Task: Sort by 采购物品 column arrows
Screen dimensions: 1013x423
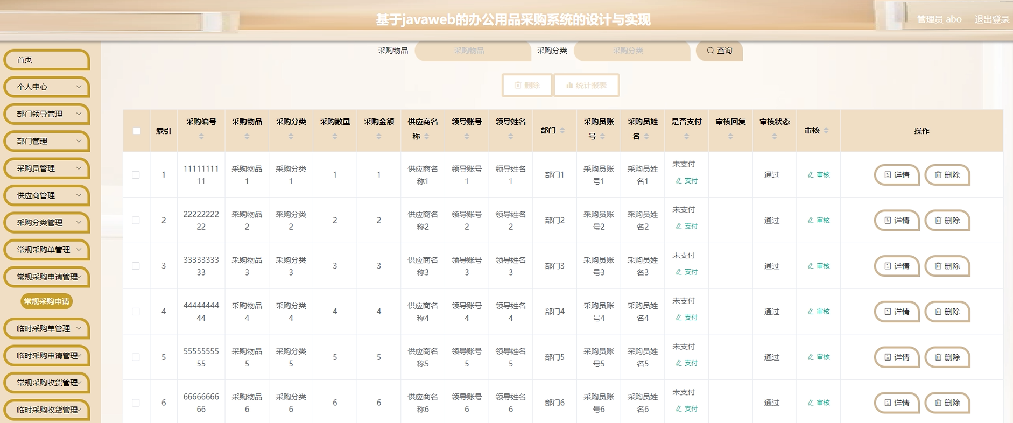Action: click(247, 137)
